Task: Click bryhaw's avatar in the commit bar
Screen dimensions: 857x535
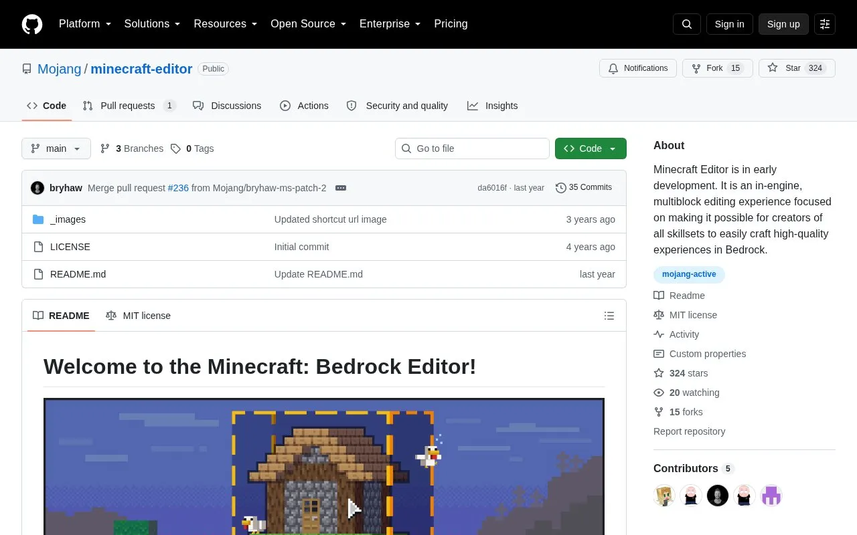Action: coord(37,188)
